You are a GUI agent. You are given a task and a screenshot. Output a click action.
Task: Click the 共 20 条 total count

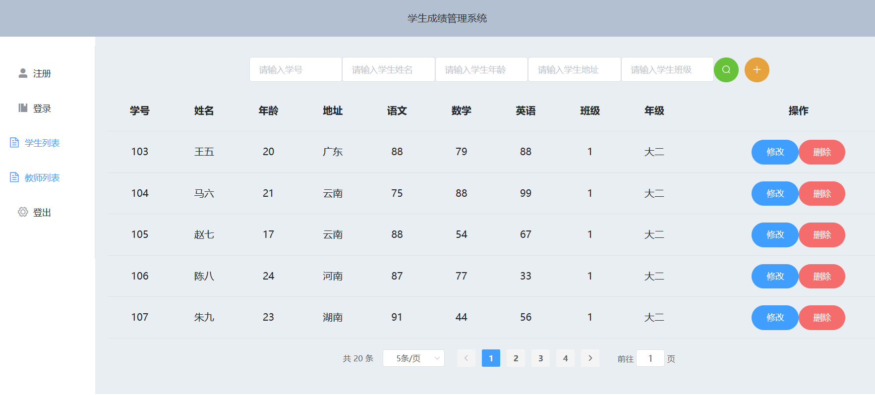pyautogui.click(x=358, y=358)
